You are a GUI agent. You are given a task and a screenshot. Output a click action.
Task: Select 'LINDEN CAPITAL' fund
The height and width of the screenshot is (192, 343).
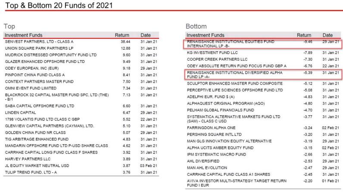[x=20, y=113]
